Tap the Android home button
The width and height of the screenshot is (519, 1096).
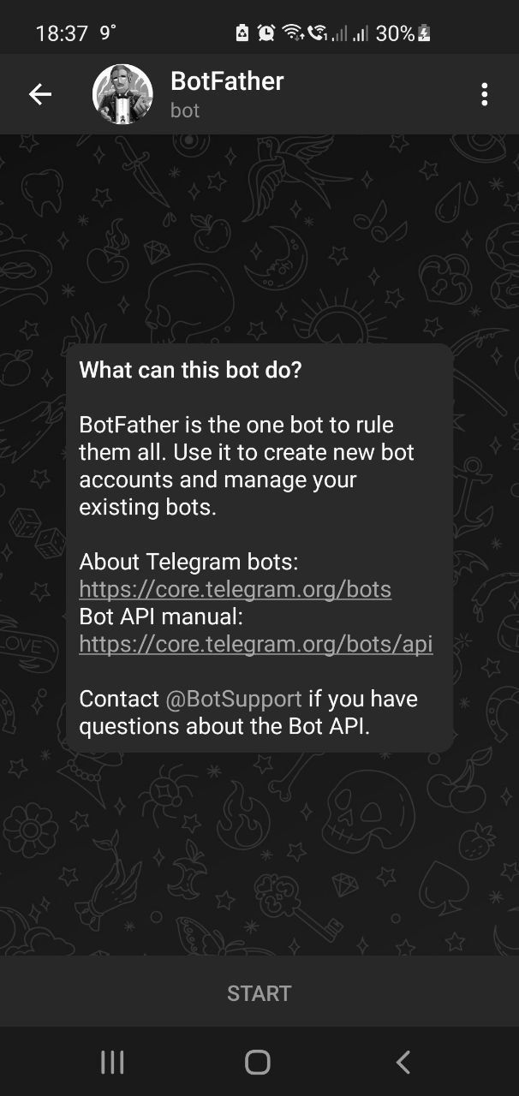258,1063
